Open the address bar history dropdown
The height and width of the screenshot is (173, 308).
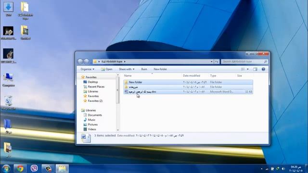[212, 62]
